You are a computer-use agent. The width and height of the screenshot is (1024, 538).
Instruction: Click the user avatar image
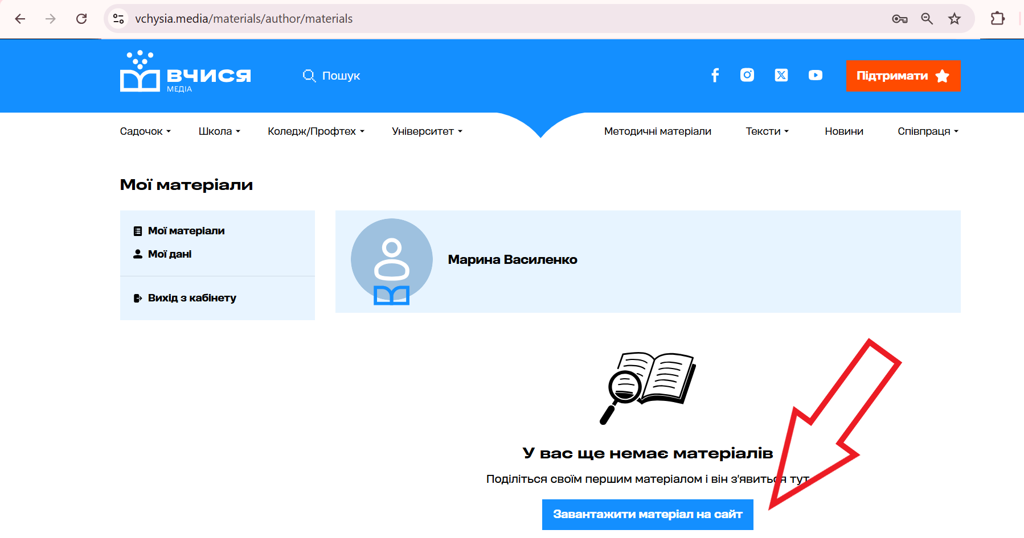click(x=392, y=261)
